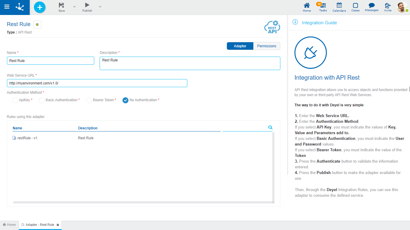Click the rule status indicator button
Viewport: 410px width, 230px height.
[37, 25]
